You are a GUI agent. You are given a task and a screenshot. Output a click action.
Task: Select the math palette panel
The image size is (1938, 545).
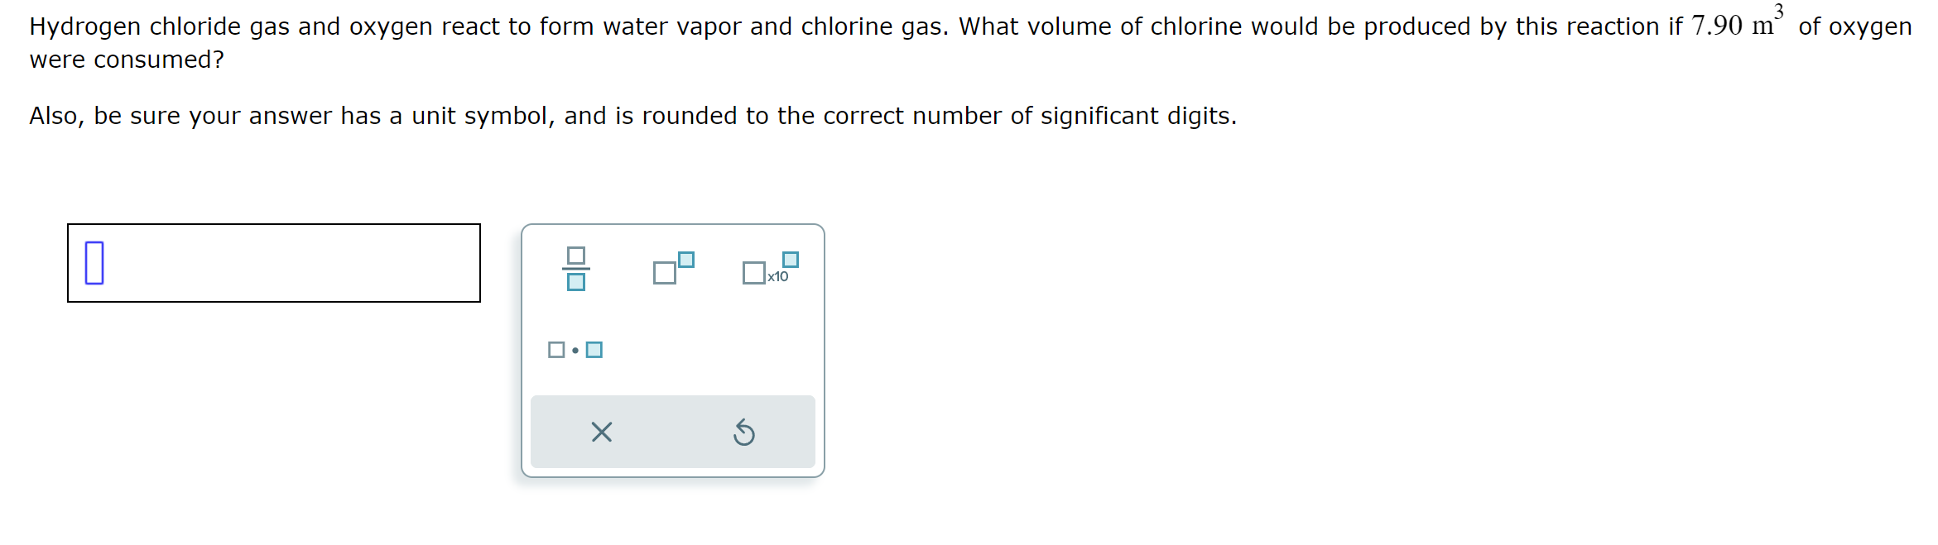pos(672,347)
